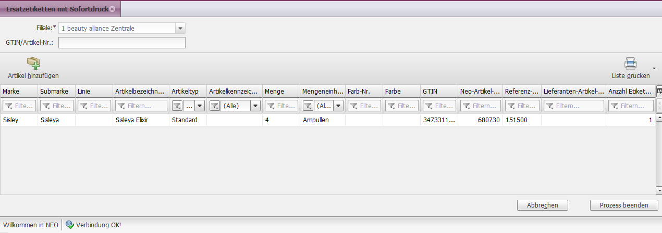
Task: Click the Anzahl Etiketten filter field
Action: tap(631, 106)
